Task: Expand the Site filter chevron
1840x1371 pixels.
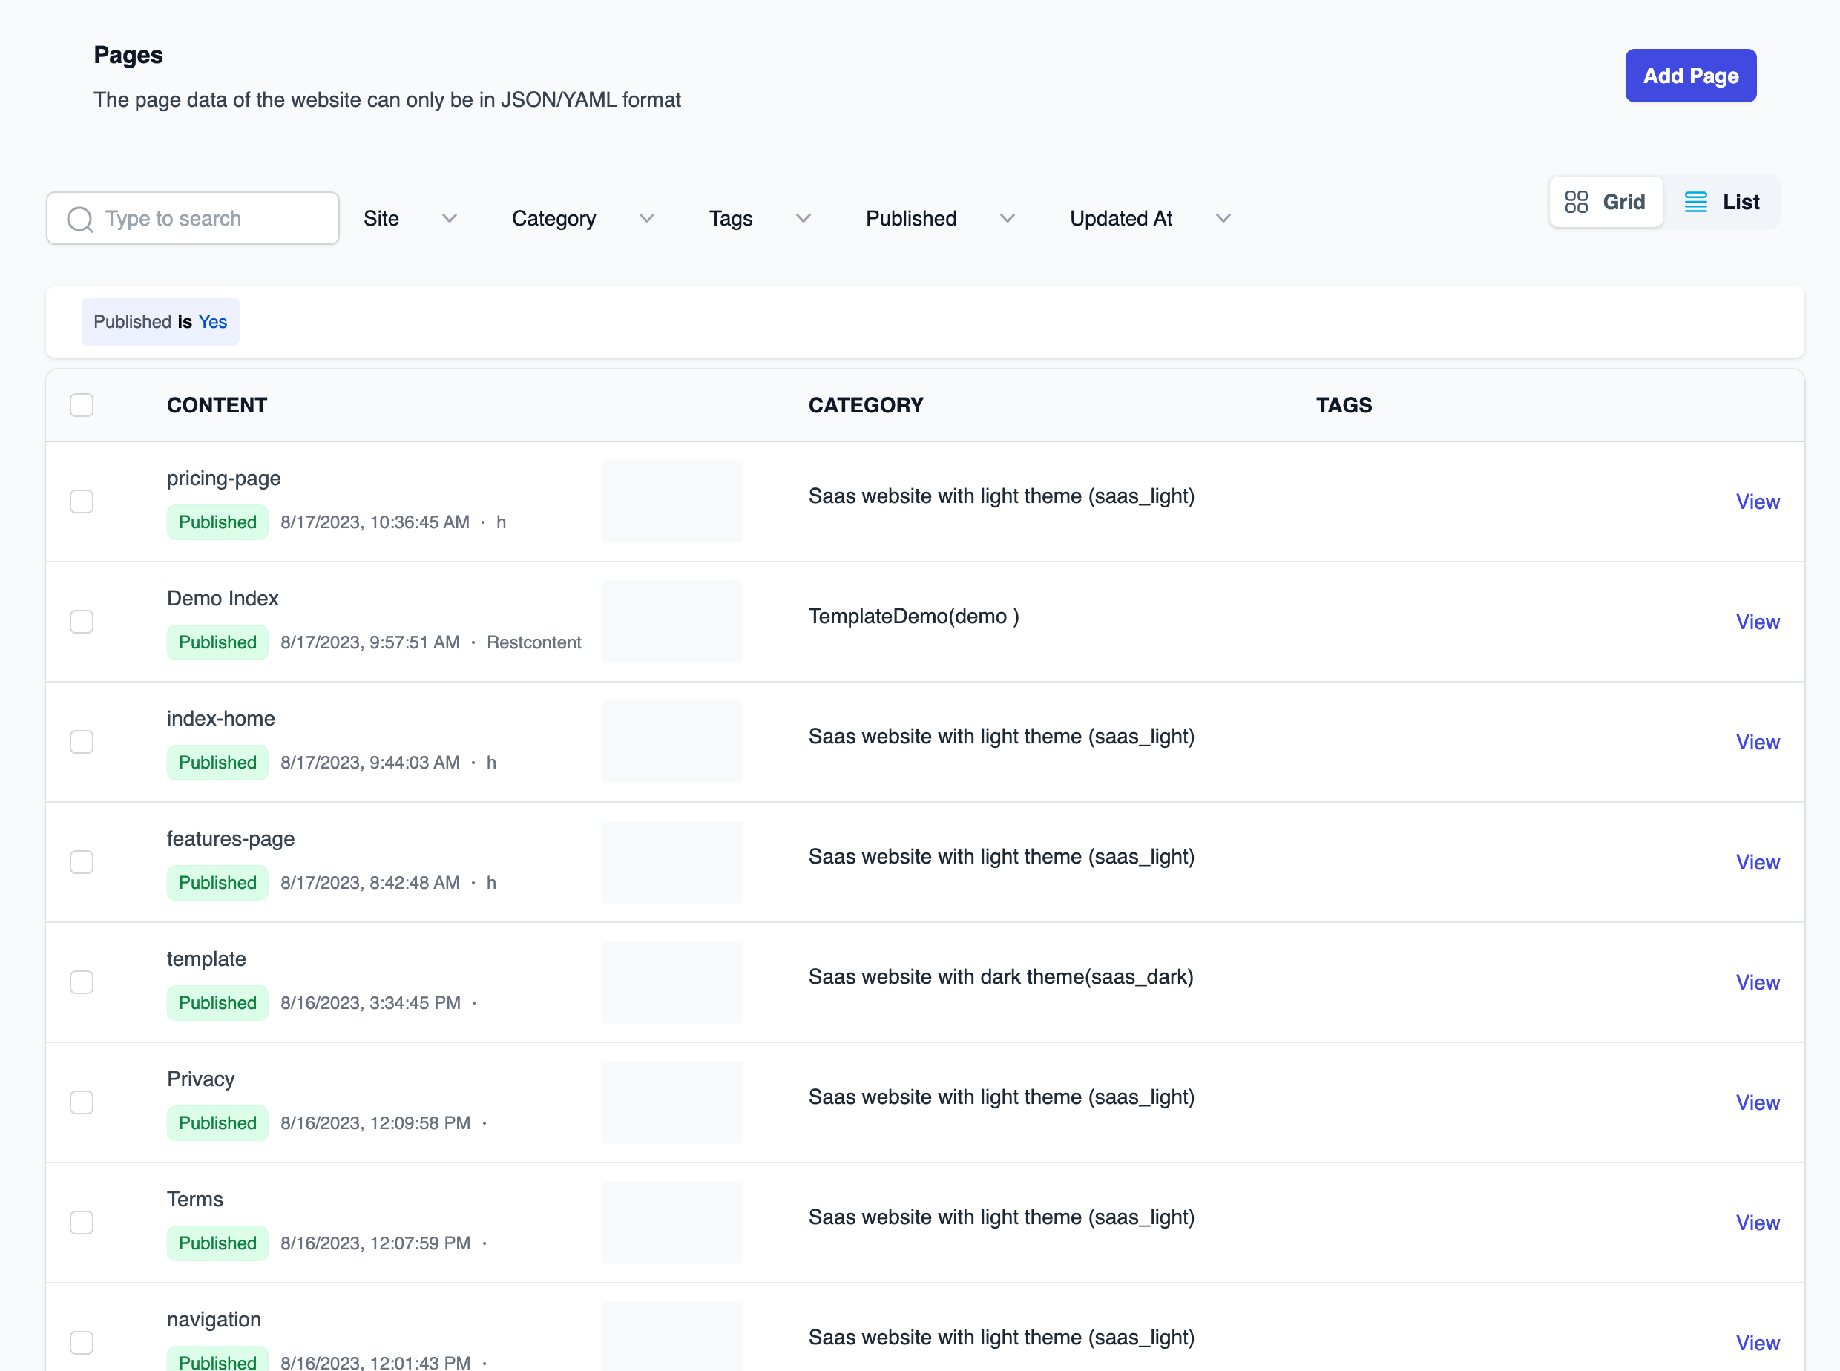Action: click(x=449, y=218)
